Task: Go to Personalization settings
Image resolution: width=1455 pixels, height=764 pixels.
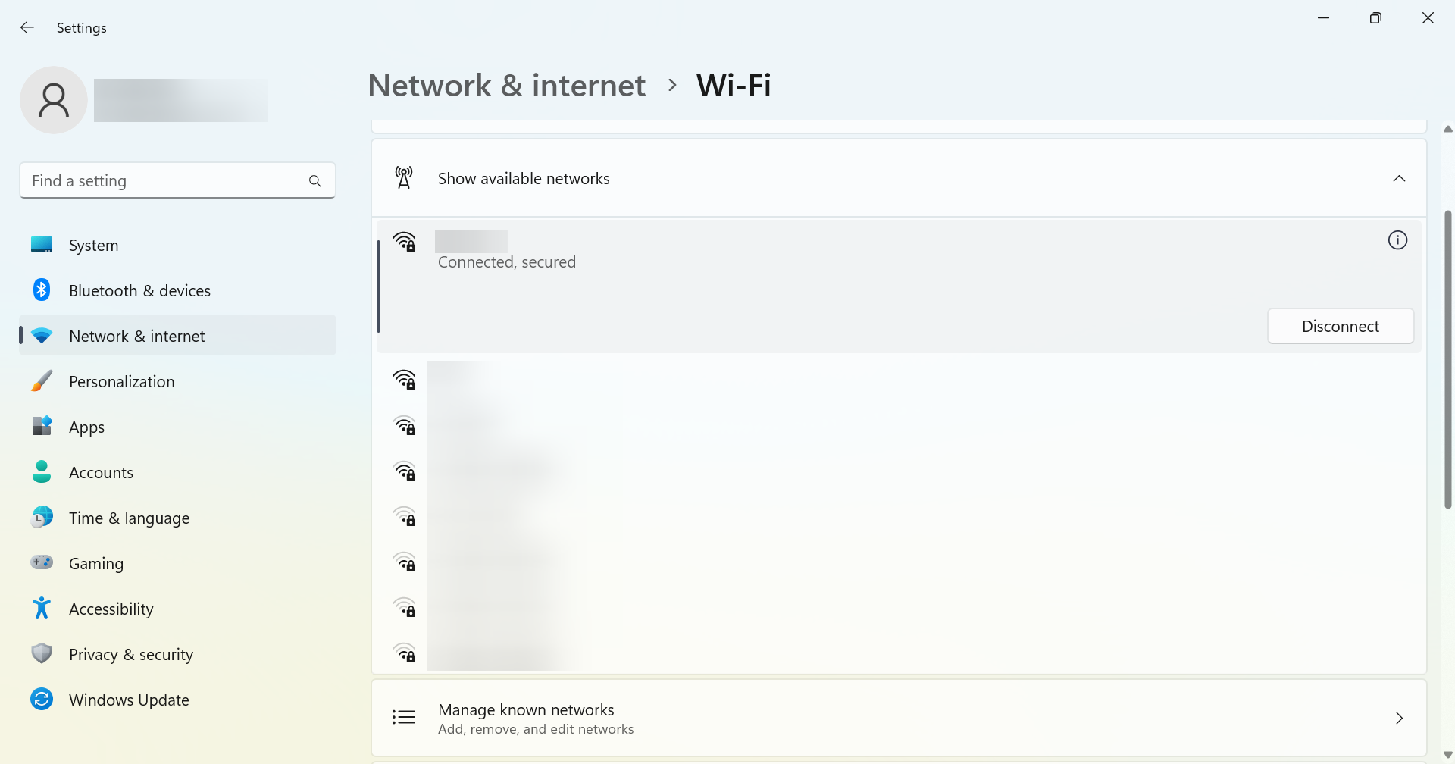Action: point(121,382)
